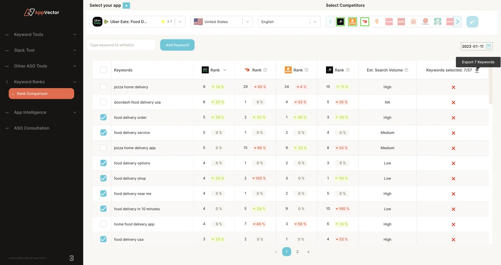Expand the Uber Eats Rank column dropdown
501x265 pixels.
click(x=225, y=70)
